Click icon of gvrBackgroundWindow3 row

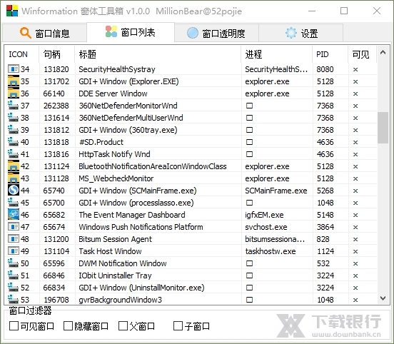14,299
